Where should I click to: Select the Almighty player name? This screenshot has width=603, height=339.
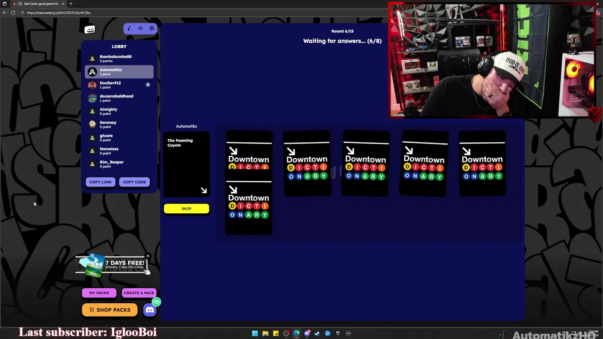pyautogui.click(x=108, y=109)
